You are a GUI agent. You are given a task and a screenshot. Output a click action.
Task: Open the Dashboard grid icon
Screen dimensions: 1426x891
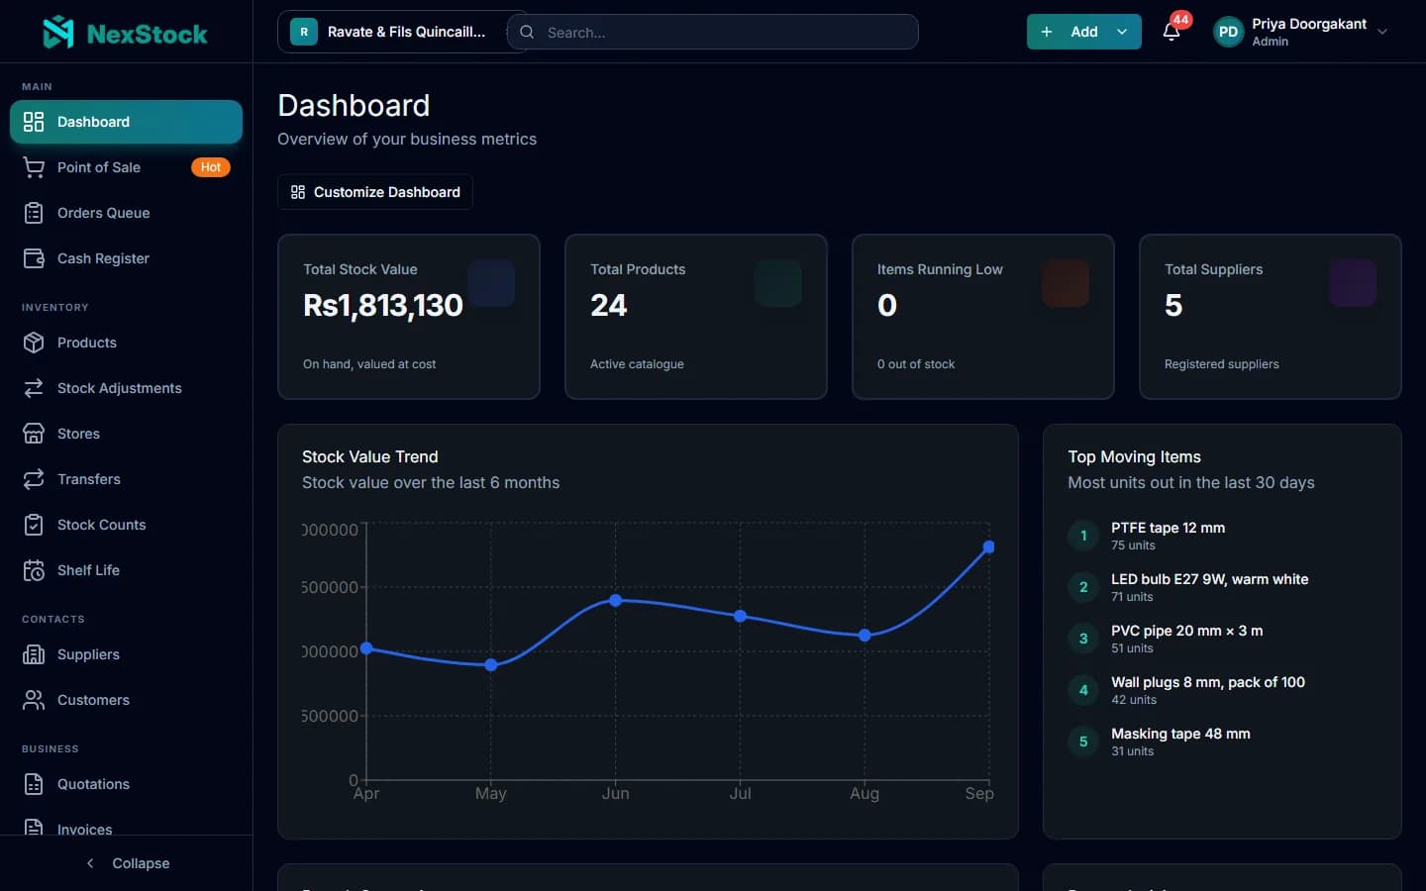coord(34,122)
